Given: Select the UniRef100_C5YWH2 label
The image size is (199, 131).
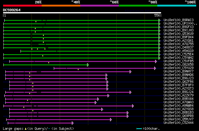Looking at the screenshot, I should (178, 58).
